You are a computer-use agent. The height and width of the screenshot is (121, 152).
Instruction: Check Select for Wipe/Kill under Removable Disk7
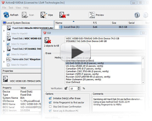tap(8, 65)
